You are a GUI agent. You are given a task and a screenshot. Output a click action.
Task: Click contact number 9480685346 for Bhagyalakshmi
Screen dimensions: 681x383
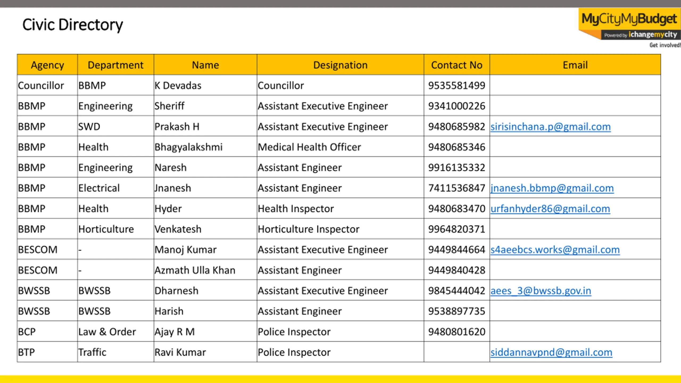click(456, 147)
